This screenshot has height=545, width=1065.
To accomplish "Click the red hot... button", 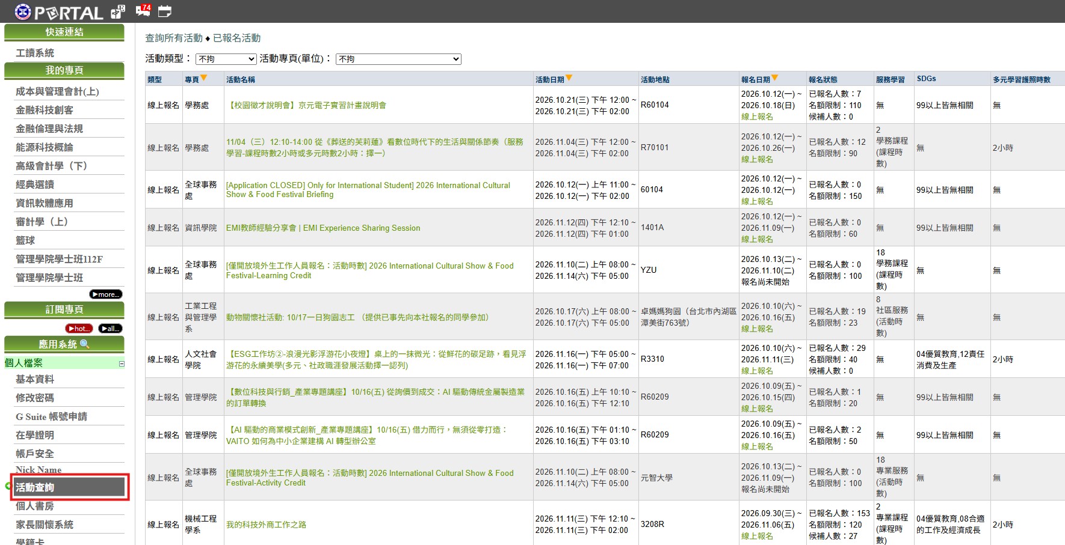I will [x=79, y=329].
